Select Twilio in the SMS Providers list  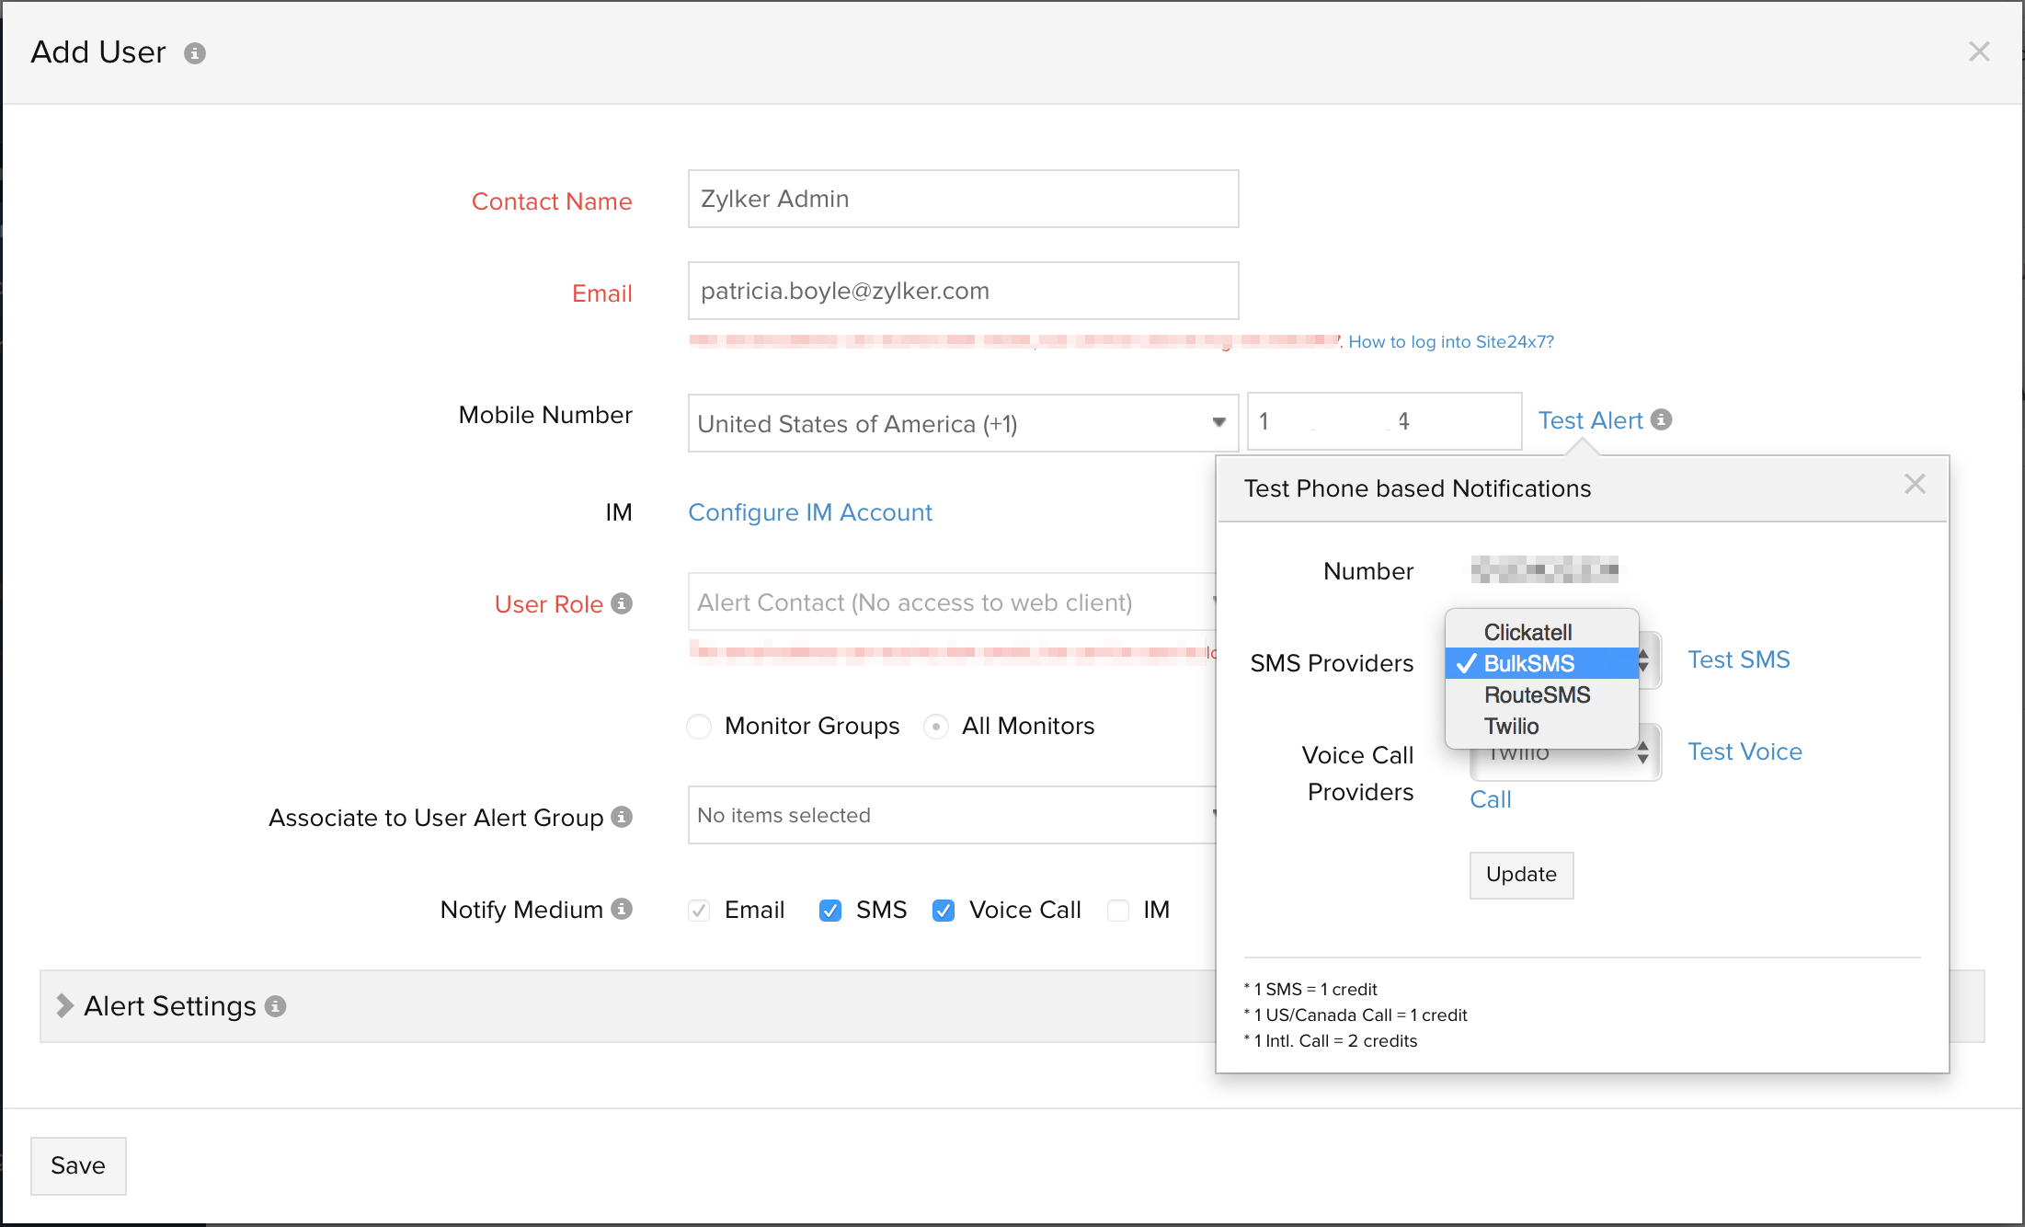point(1511,727)
